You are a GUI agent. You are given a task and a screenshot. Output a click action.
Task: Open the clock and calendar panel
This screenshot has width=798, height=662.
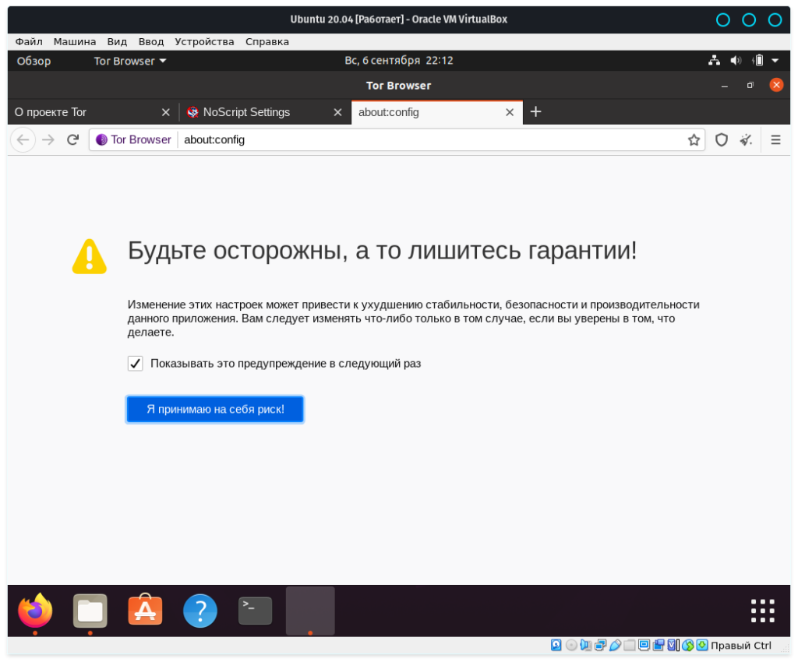coord(398,61)
